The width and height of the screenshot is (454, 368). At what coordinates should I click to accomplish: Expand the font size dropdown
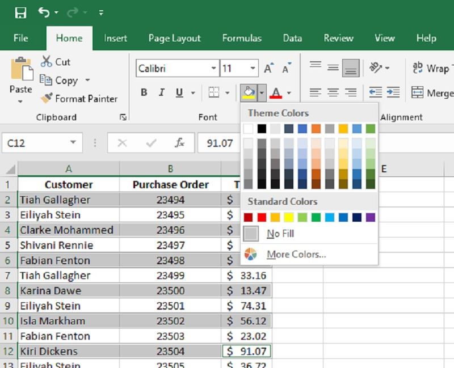point(253,69)
